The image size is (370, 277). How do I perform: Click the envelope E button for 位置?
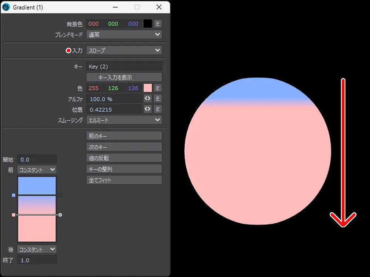[158, 109]
